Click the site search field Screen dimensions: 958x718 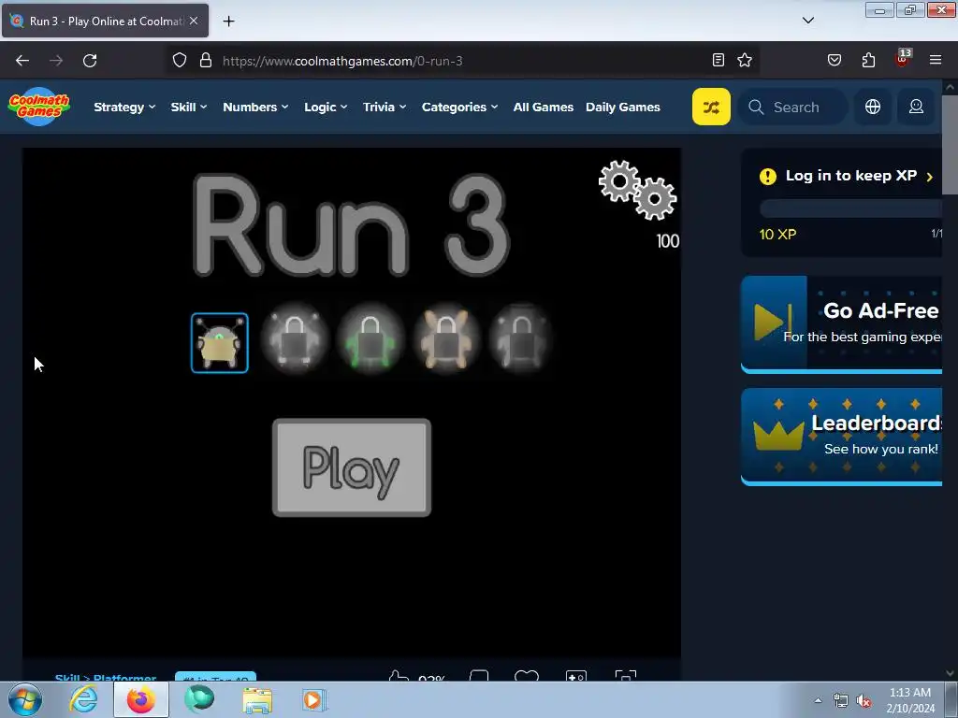coord(792,107)
